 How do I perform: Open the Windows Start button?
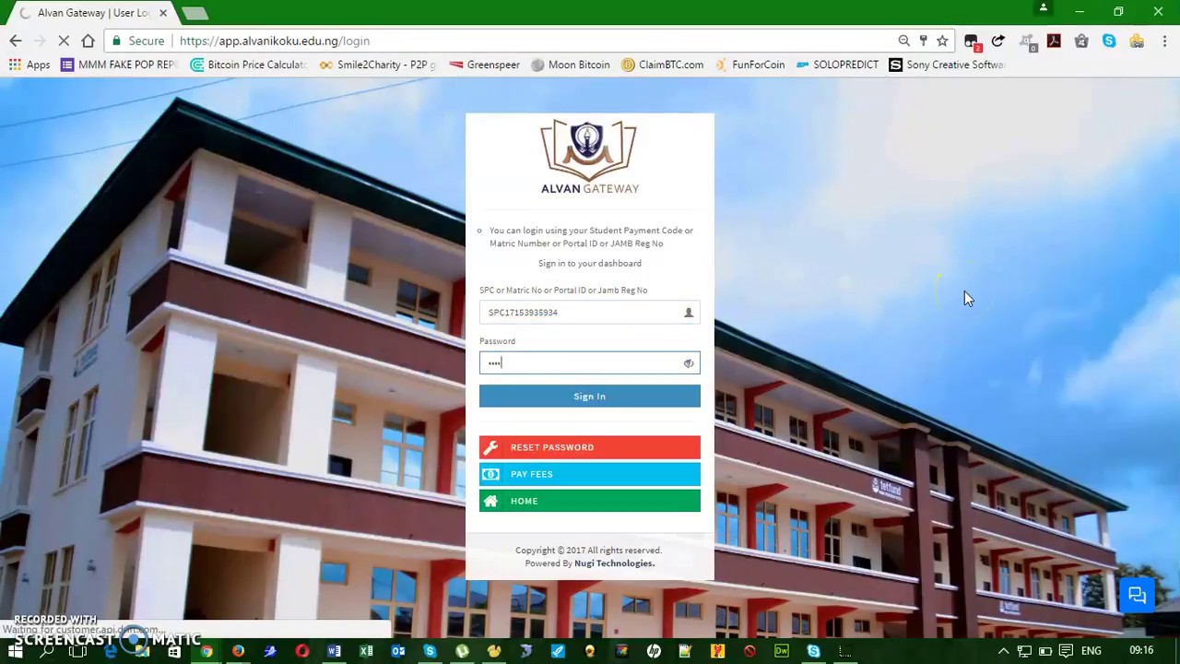(15, 651)
